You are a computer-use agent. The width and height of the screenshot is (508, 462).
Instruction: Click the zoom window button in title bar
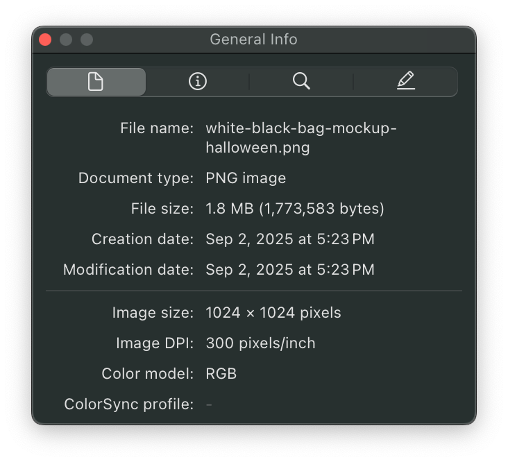coord(87,40)
